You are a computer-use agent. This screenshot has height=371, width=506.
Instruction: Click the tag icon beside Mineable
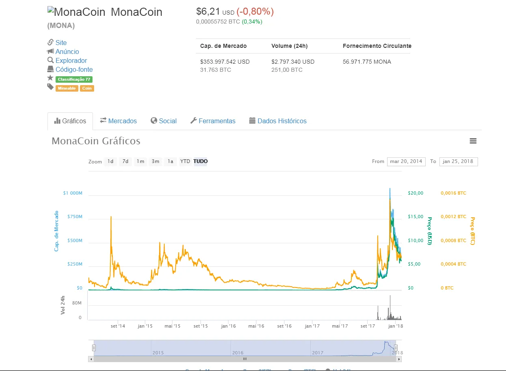(x=50, y=87)
